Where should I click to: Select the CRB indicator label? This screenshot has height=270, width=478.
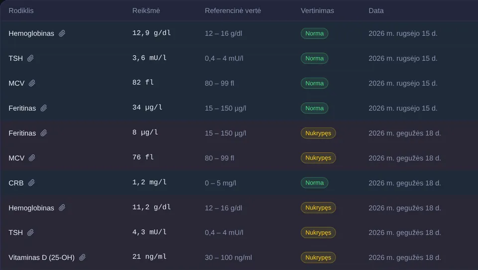(x=16, y=183)
